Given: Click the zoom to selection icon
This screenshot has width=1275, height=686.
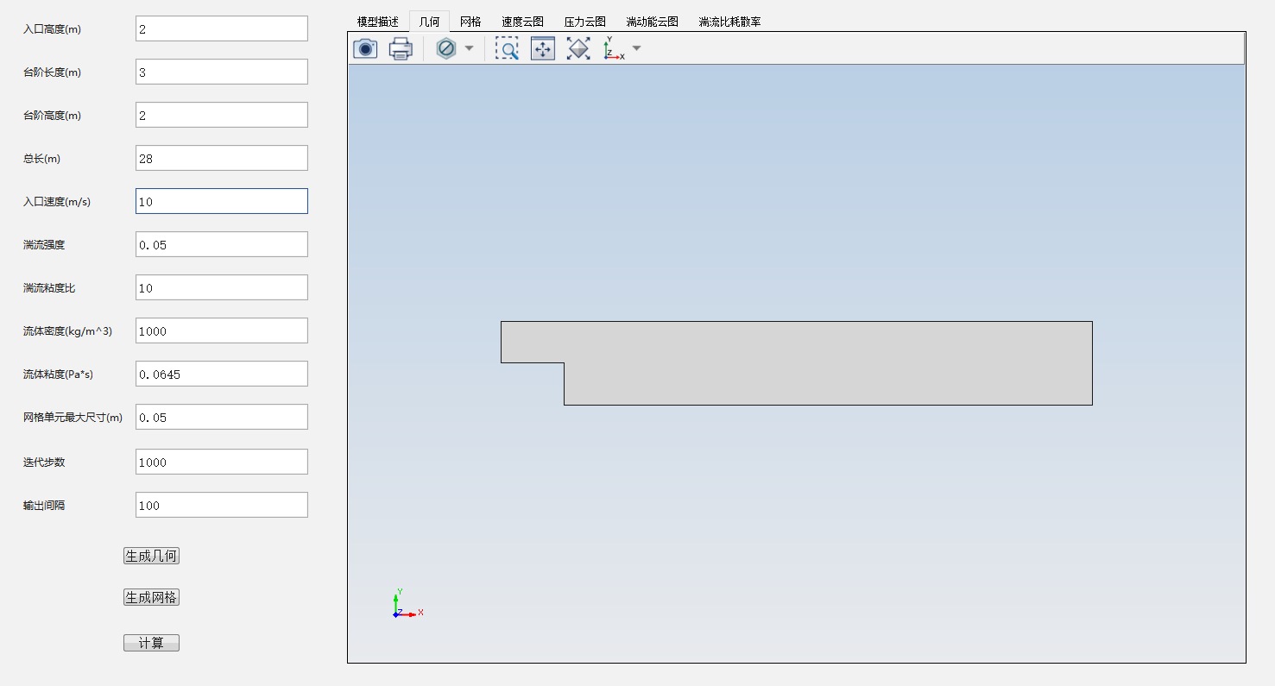Looking at the screenshot, I should coord(542,49).
